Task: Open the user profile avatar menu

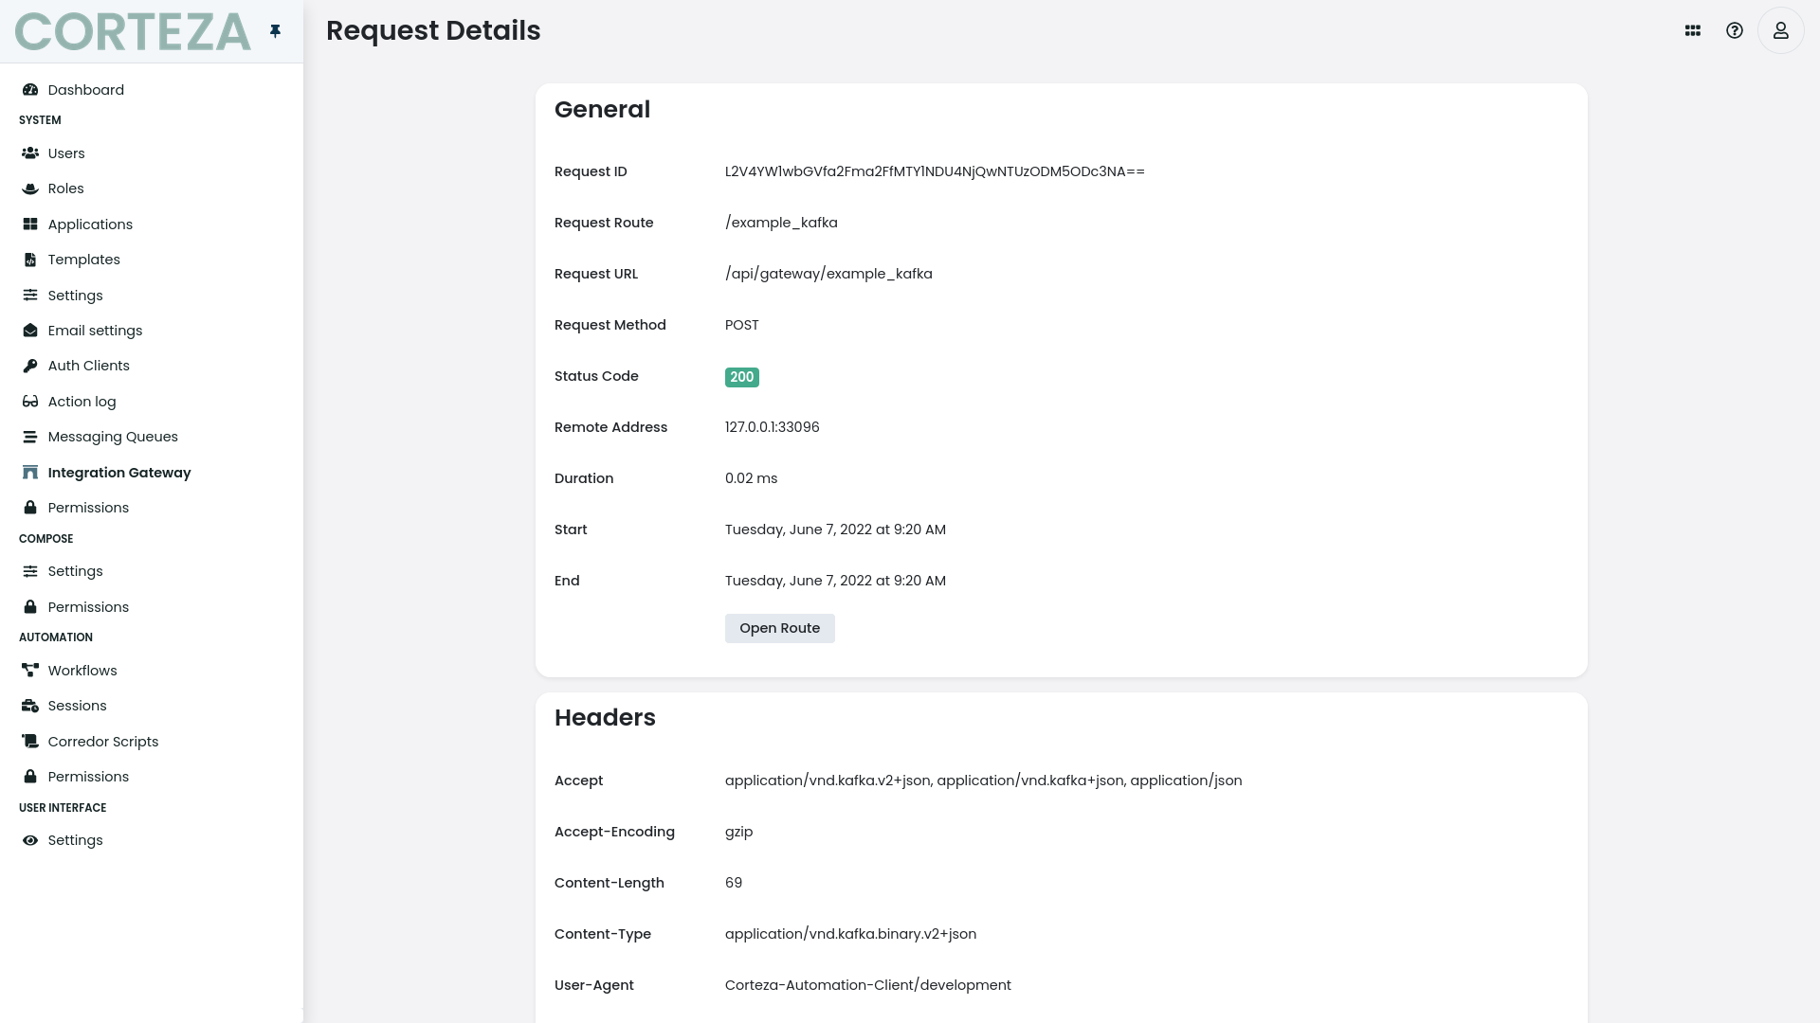Action: coord(1781,30)
